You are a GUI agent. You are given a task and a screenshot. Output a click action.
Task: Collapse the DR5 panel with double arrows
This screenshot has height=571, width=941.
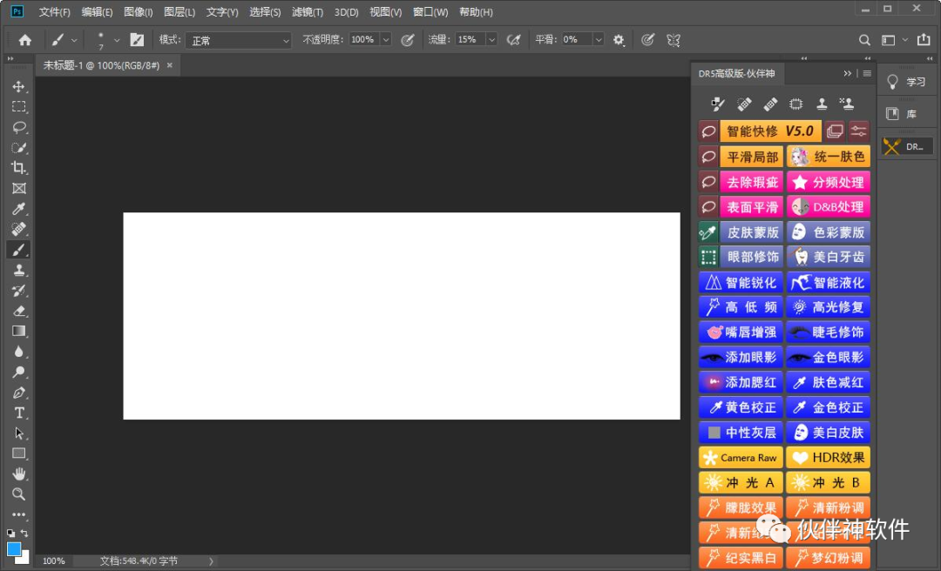click(x=848, y=73)
